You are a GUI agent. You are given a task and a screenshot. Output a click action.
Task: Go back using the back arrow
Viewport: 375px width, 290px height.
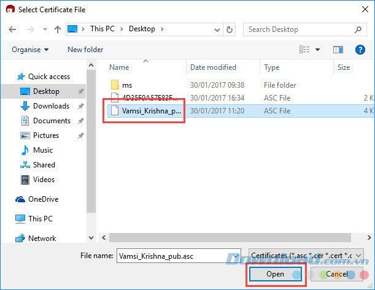pos(12,29)
